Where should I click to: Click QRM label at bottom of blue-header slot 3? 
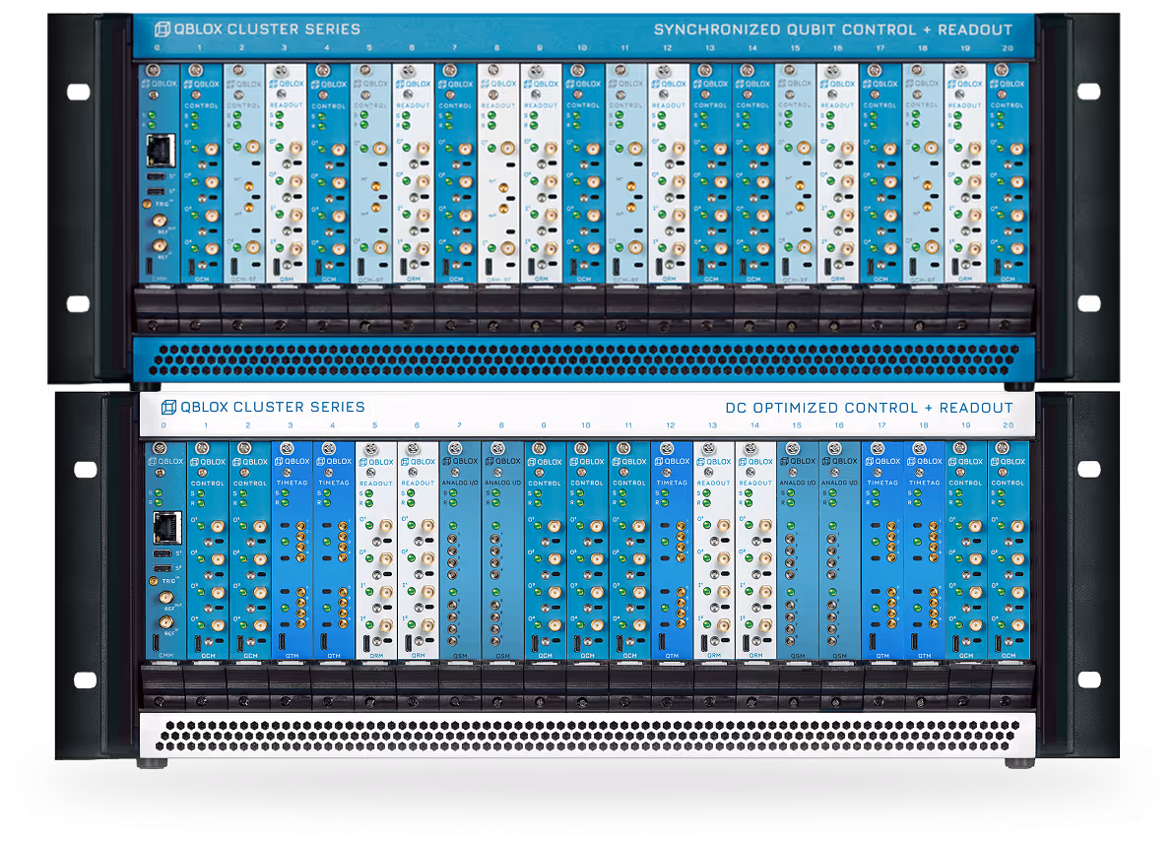[287, 279]
